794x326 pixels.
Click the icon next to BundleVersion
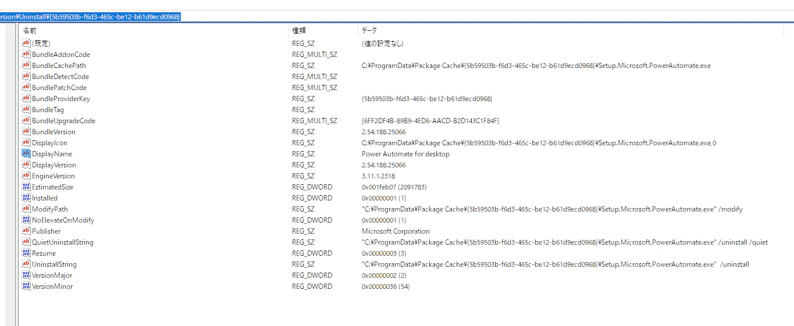(26, 131)
